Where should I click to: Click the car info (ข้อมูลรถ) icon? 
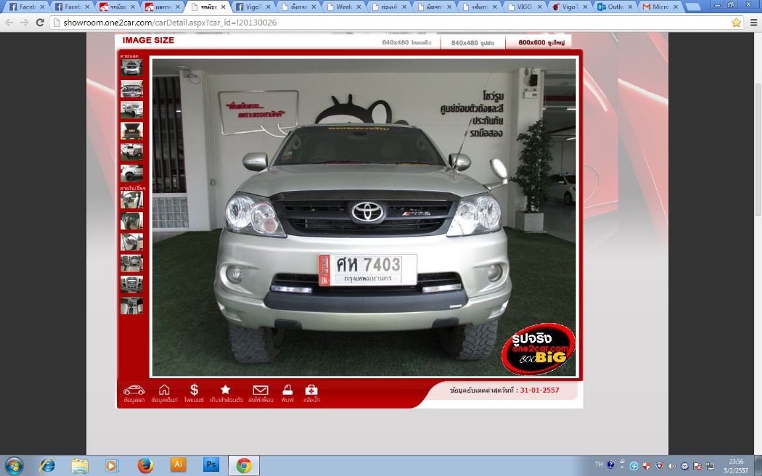pos(134,390)
